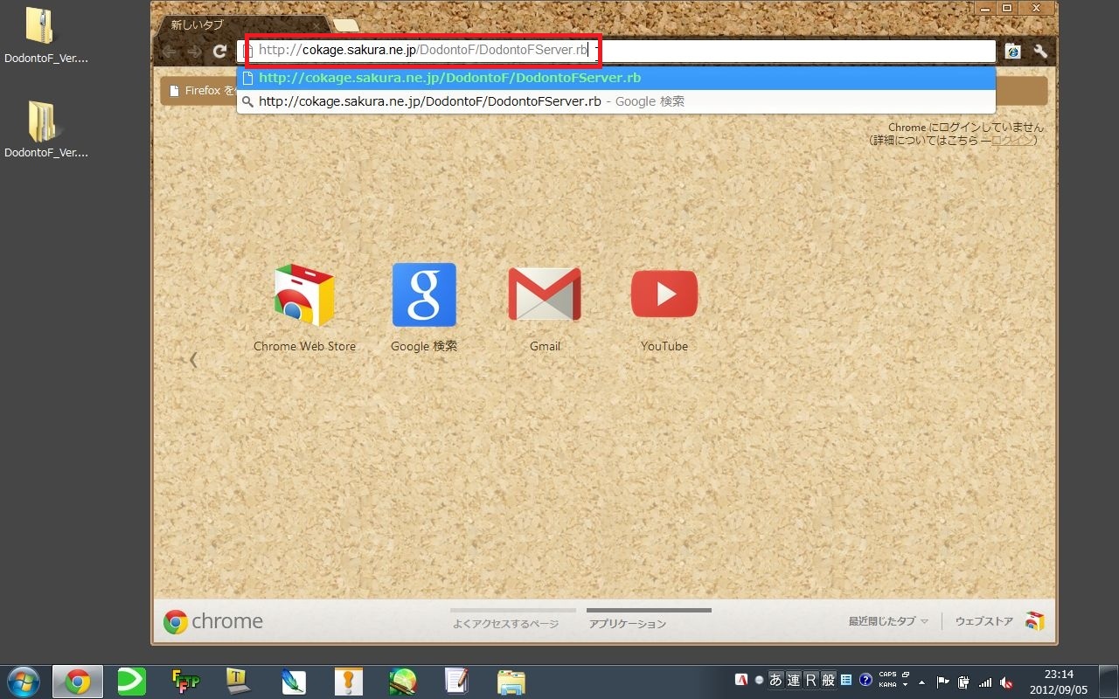Open the clock showing 23:14
The image size is (1119, 699).
coord(1059,682)
